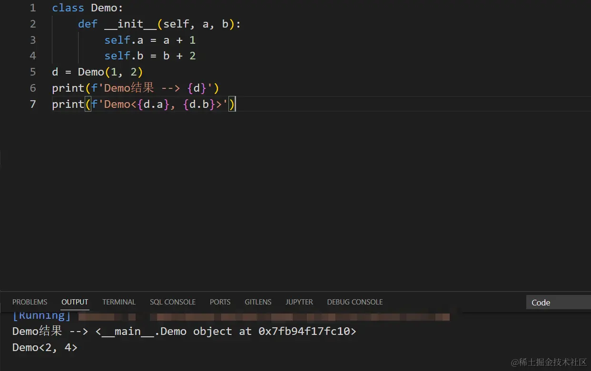Open the JUPYTER panel tab
Screen dimensions: 591x371
299,302
